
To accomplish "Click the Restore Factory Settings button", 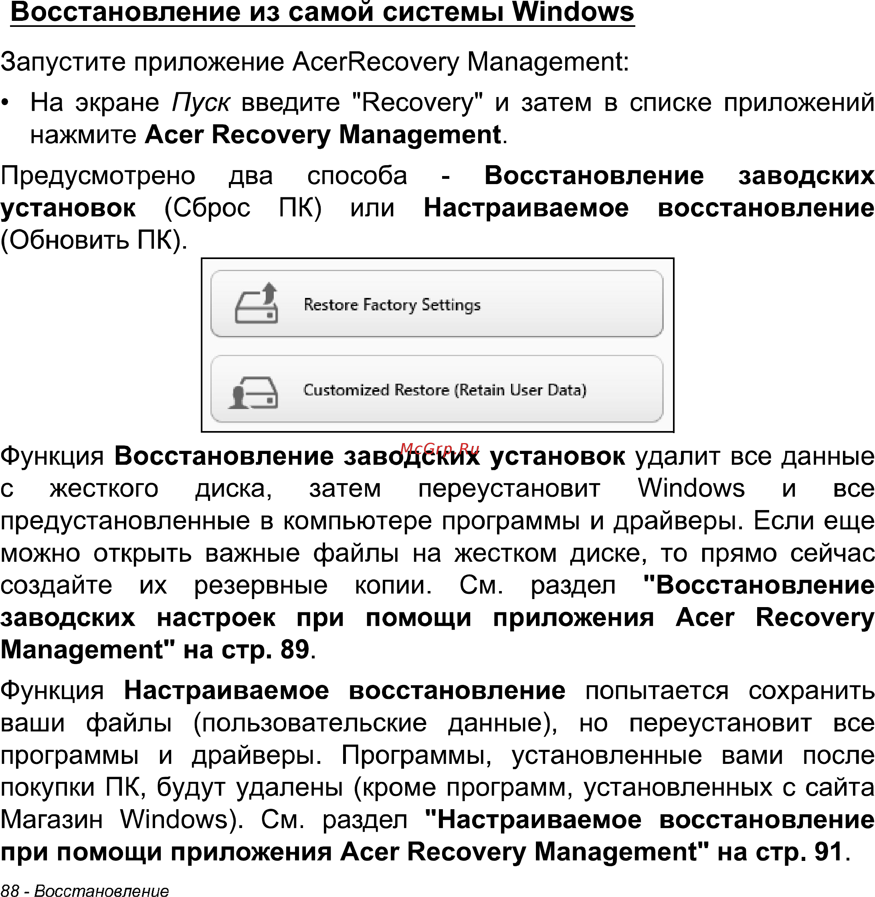I will coord(436,304).
